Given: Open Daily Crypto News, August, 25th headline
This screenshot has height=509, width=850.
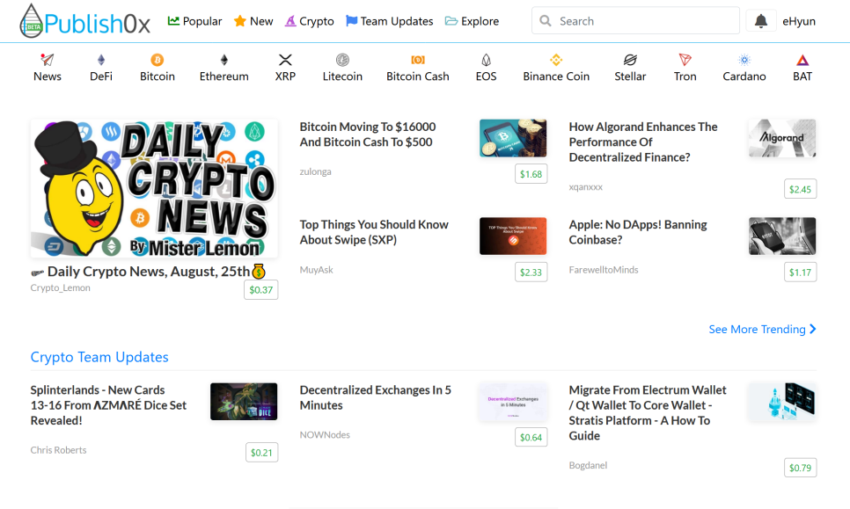Looking at the screenshot, I should click(x=148, y=272).
